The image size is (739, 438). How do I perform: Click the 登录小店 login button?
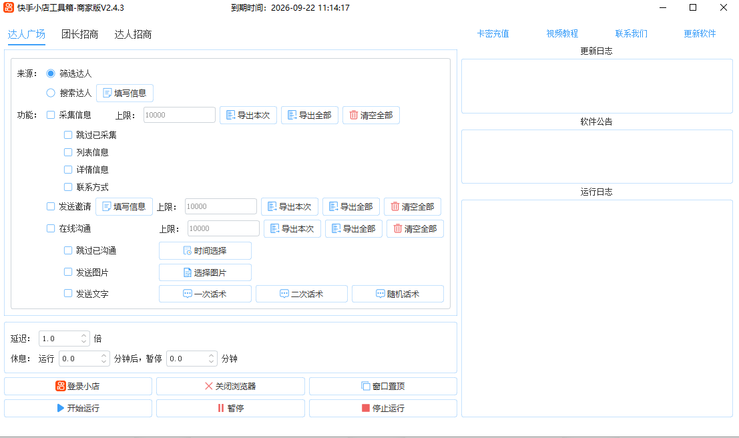coord(78,386)
